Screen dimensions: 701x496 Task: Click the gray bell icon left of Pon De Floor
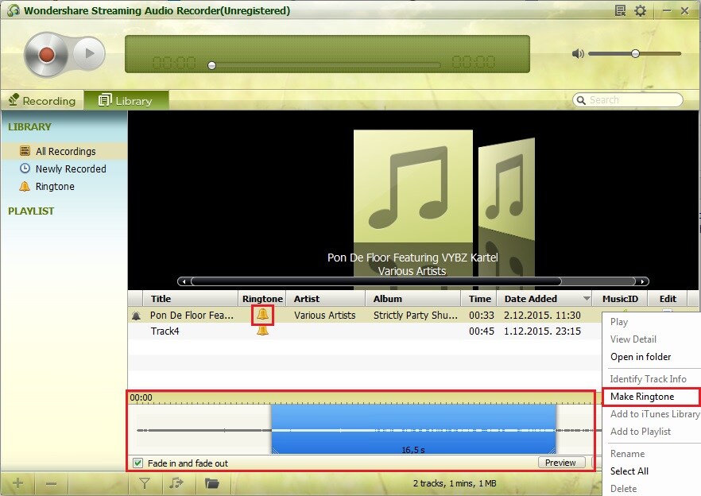pos(136,316)
